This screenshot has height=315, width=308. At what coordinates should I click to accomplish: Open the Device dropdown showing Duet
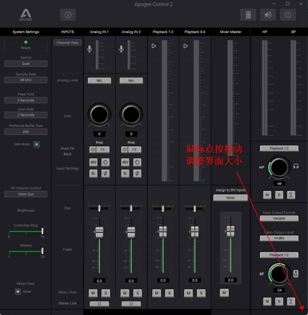coord(26,63)
